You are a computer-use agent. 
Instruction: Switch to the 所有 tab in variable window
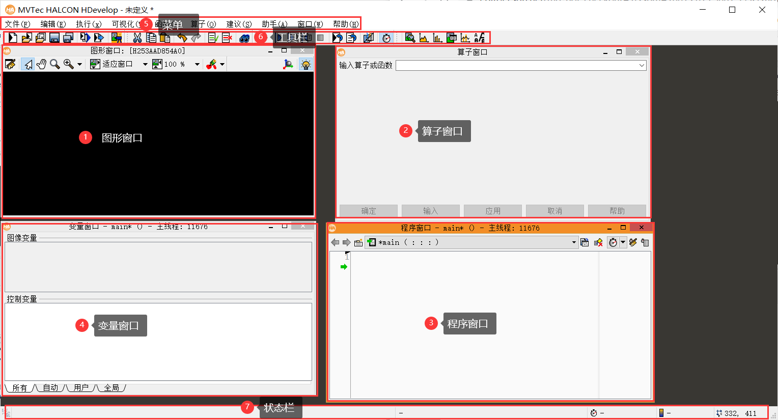[20, 388]
